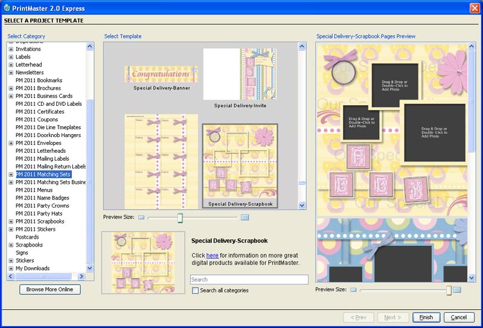Click small preview size icon under Select Template
Image resolution: width=483 pixels, height=328 pixels.
[141, 217]
